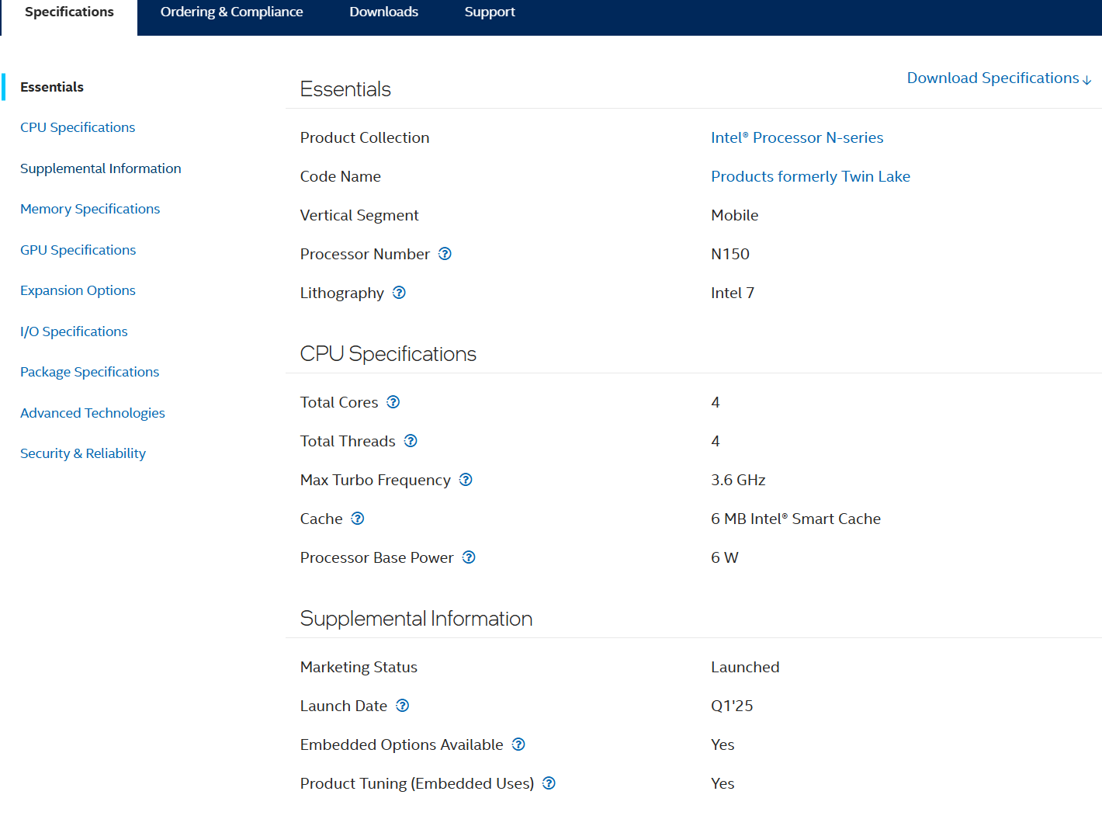Click the Essentials section heading
The image size is (1102, 826).
pos(345,89)
